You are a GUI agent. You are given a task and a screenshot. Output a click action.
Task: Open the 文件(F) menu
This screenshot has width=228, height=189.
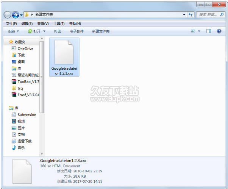pyautogui.click(x=11, y=23)
